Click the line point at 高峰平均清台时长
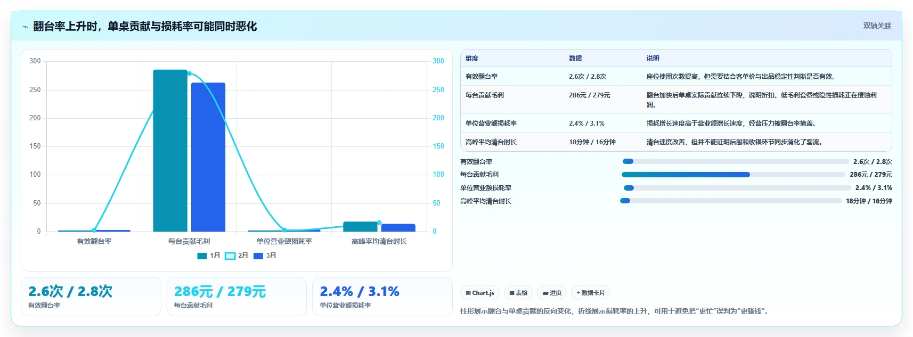The height and width of the screenshot is (337, 913). click(379, 223)
